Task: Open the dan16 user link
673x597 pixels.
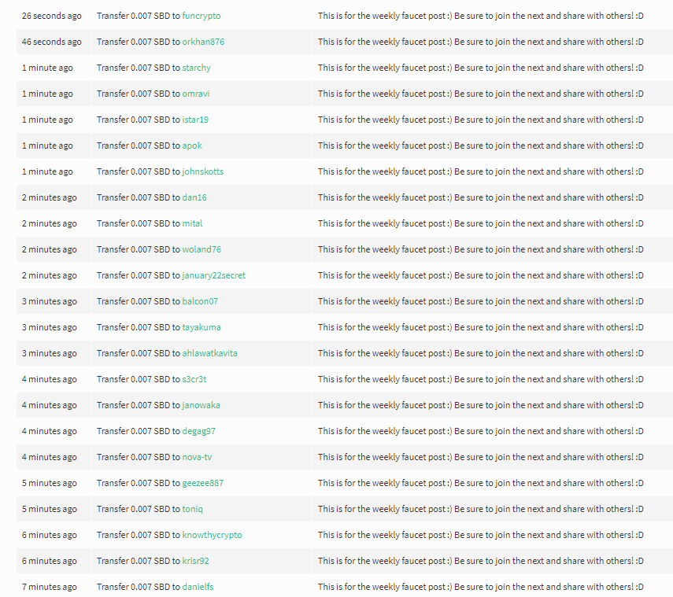Action: (x=194, y=197)
